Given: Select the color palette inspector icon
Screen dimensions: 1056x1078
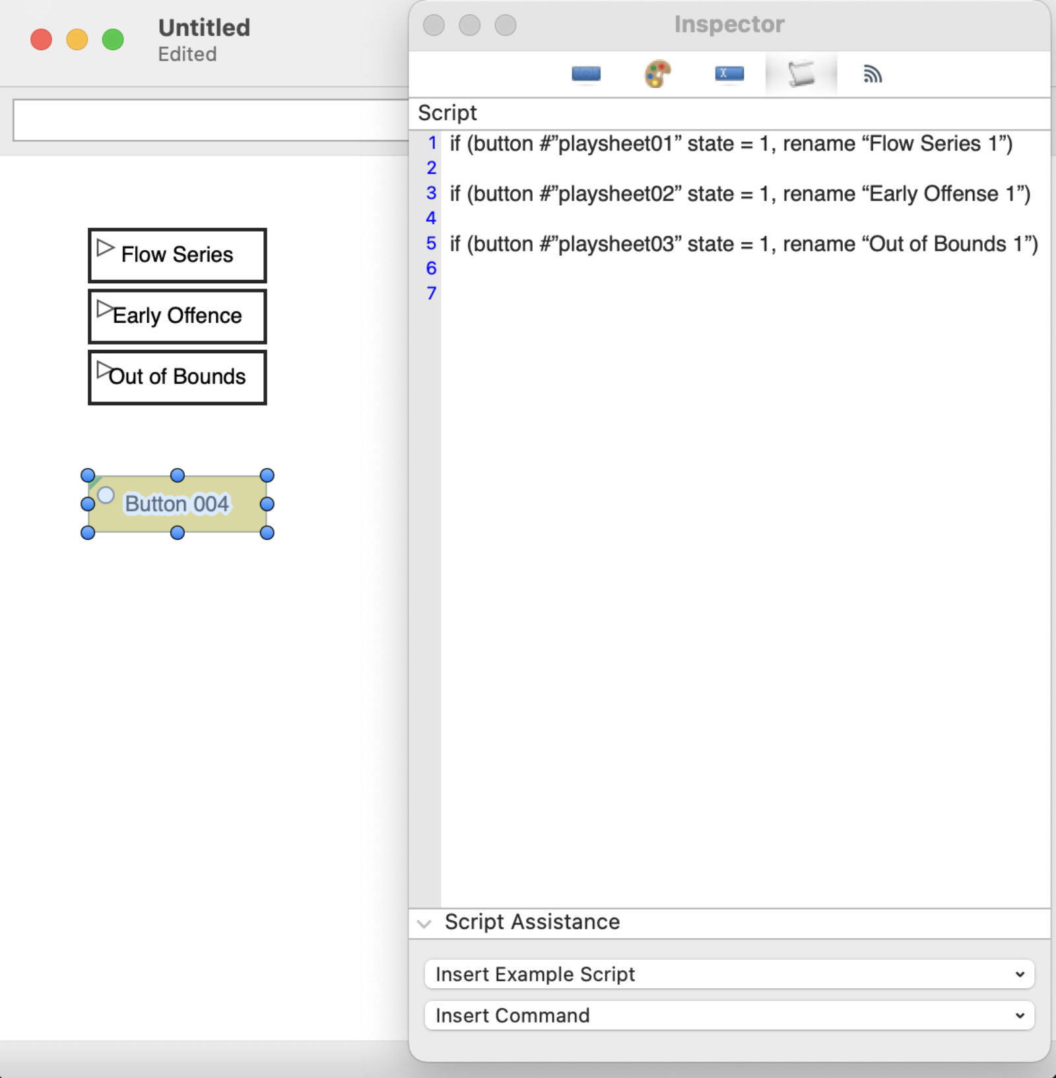Looking at the screenshot, I should coord(657,74).
